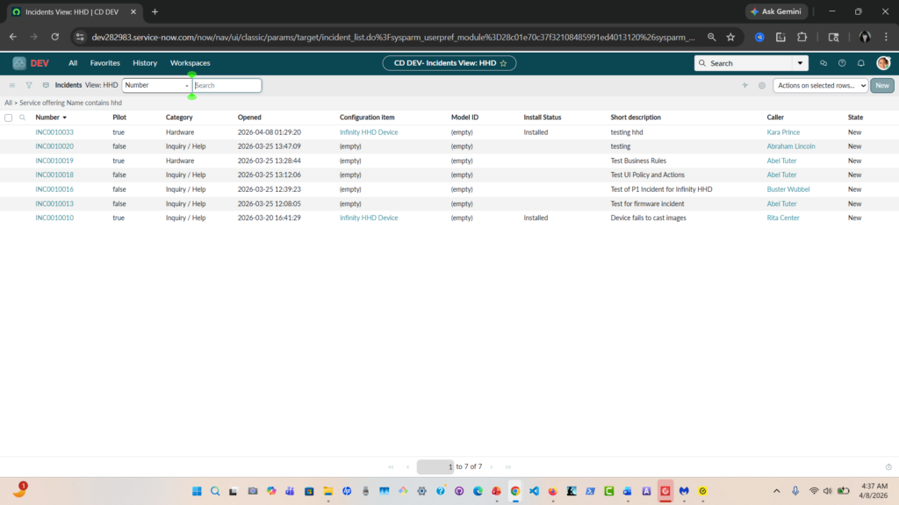
Task: Open the activity stream icon beside Incidents
Action: click(x=46, y=85)
